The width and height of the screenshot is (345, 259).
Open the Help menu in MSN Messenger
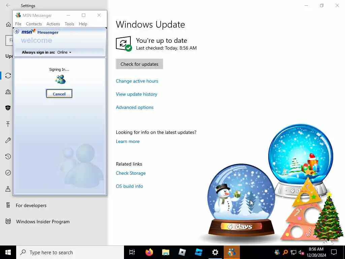[x=83, y=24]
